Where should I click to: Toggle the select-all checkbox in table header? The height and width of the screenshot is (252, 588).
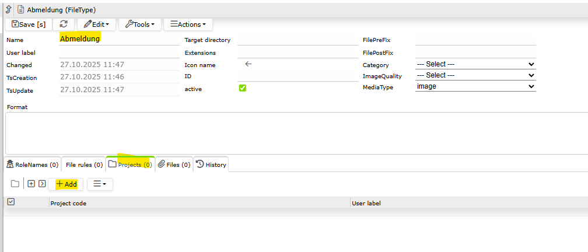[x=11, y=202]
